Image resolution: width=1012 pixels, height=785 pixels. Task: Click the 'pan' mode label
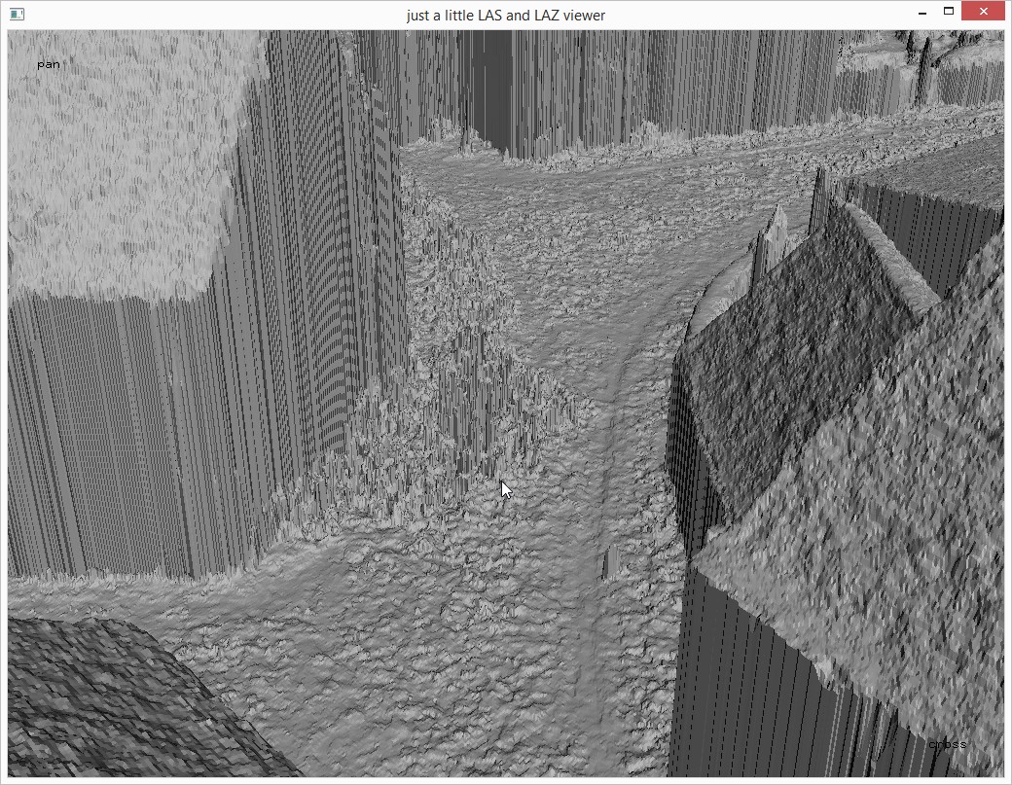click(x=49, y=64)
